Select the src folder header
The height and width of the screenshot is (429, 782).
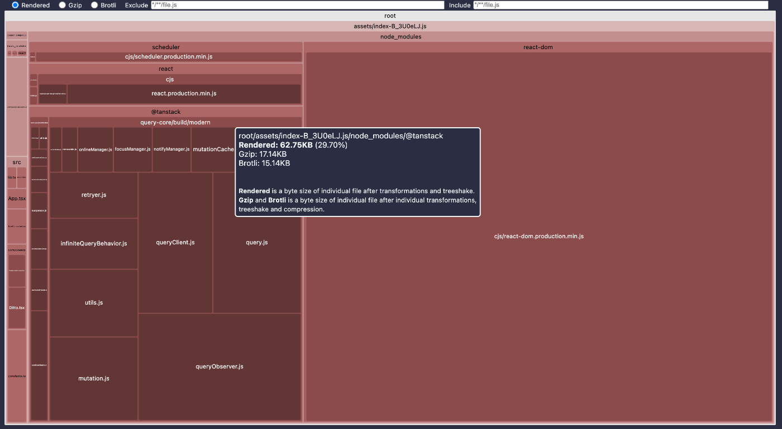click(x=17, y=162)
